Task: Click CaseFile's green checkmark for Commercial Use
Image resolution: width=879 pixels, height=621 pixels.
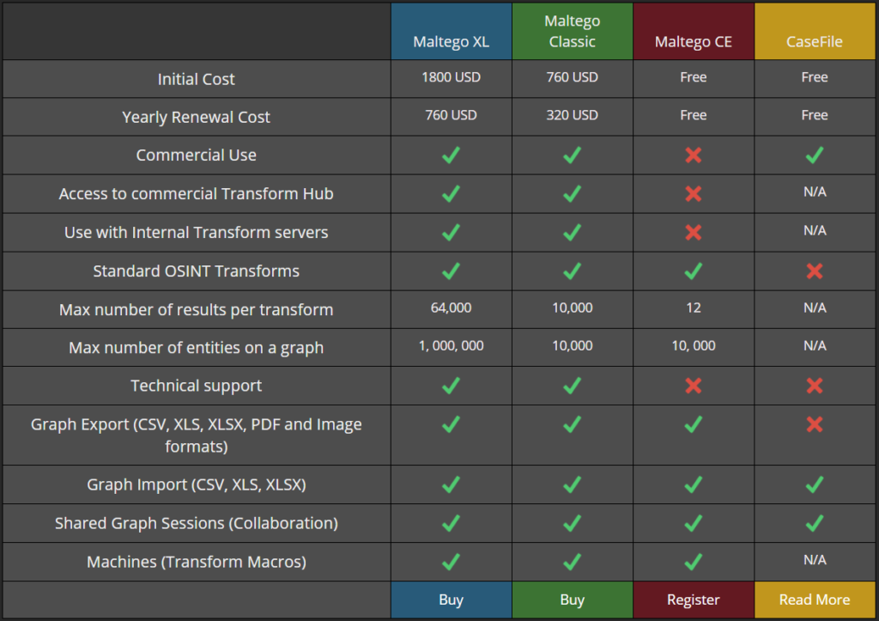Action: click(x=815, y=155)
